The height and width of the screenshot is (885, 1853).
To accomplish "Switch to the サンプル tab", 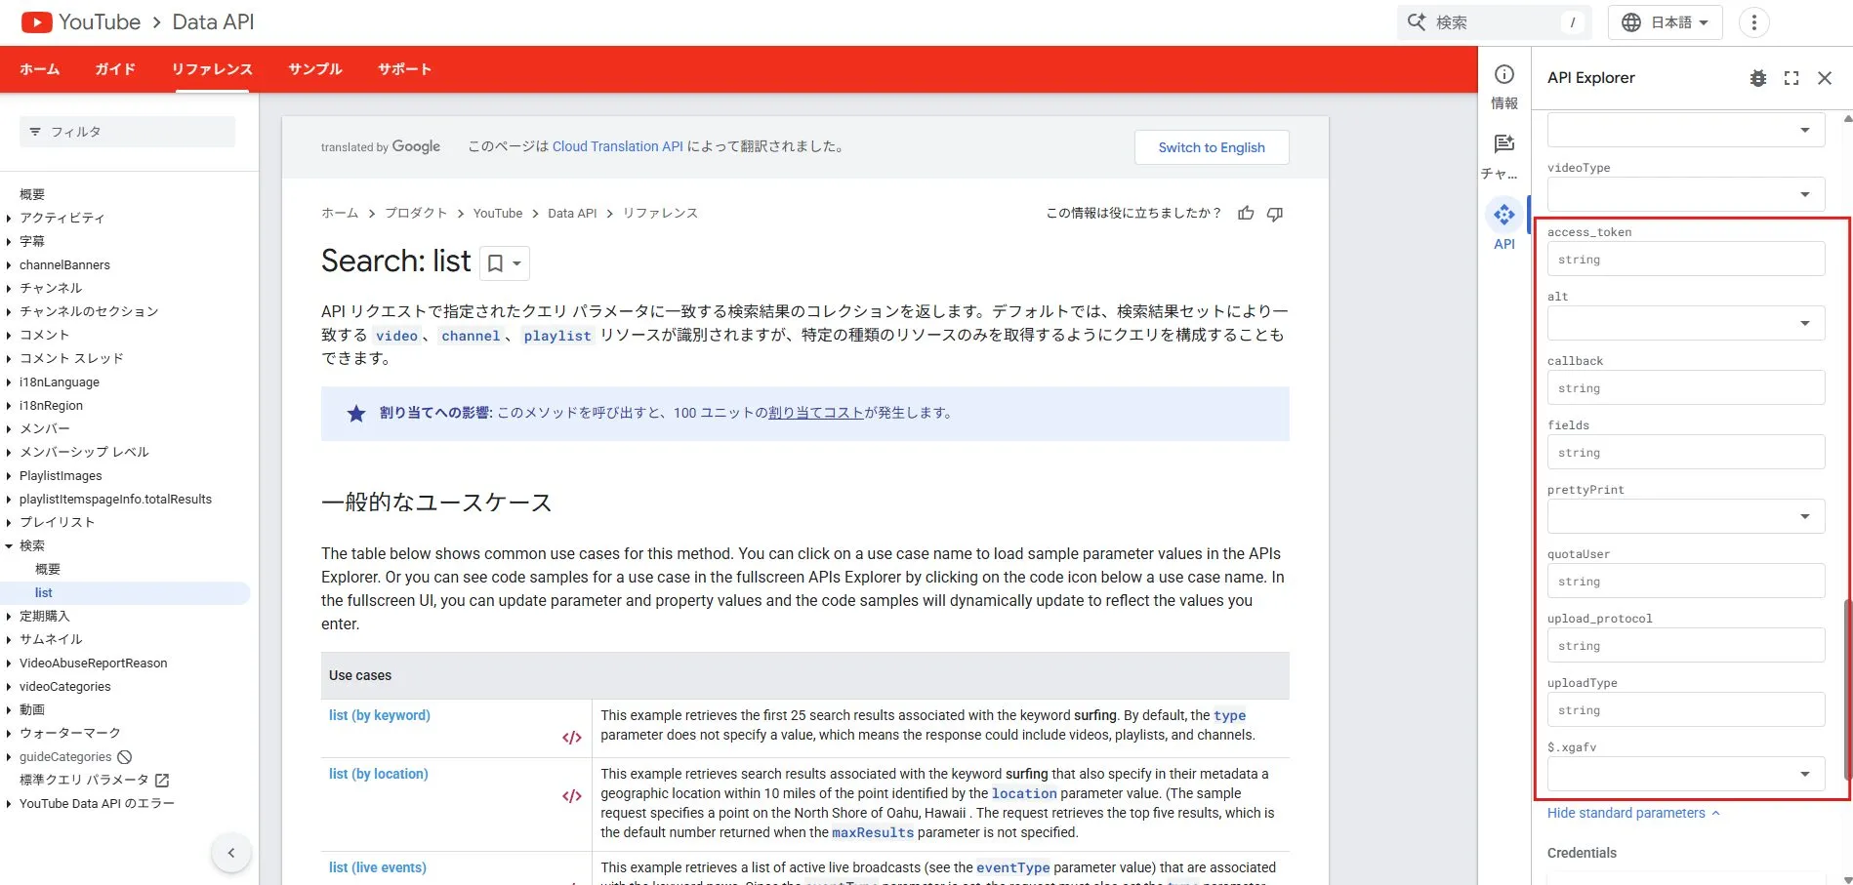I will click(315, 69).
